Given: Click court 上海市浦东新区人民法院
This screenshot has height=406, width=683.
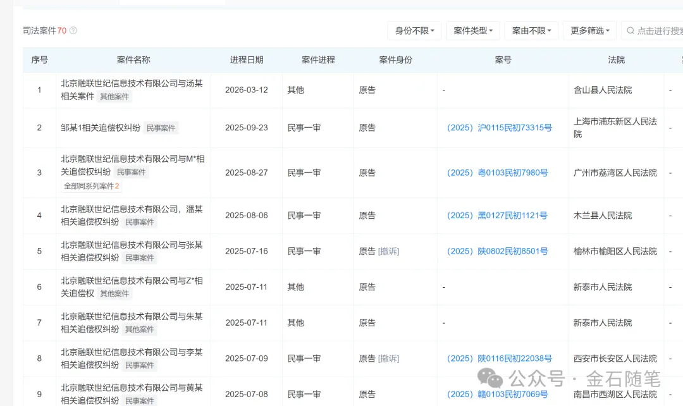Looking at the screenshot, I should [615, 128].
